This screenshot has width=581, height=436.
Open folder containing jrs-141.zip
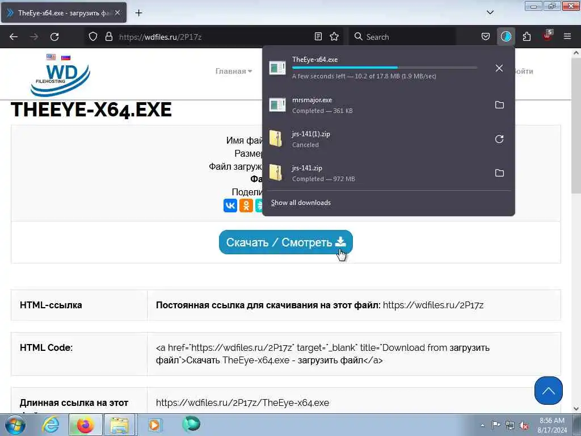pos(499,173)
